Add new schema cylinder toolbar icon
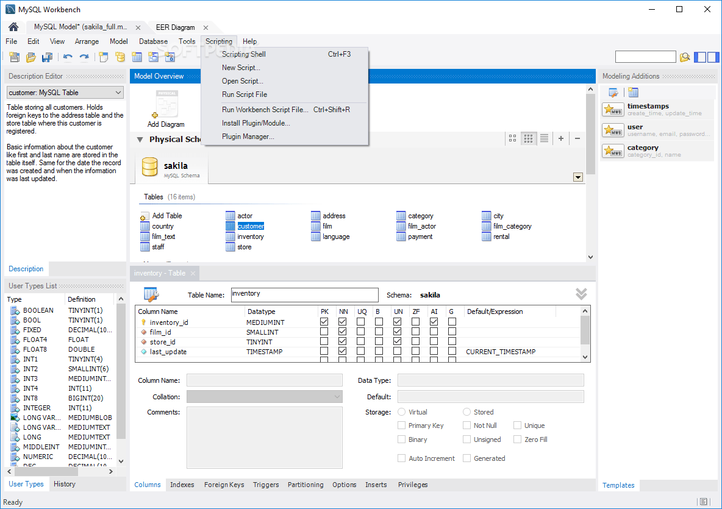 [x=120, y=57]
